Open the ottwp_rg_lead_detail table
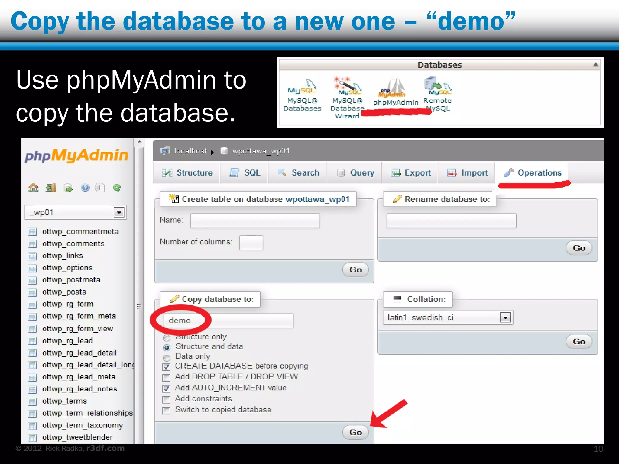Image resolution: width=619 pixels, height=464 pixels. point(79,353)
